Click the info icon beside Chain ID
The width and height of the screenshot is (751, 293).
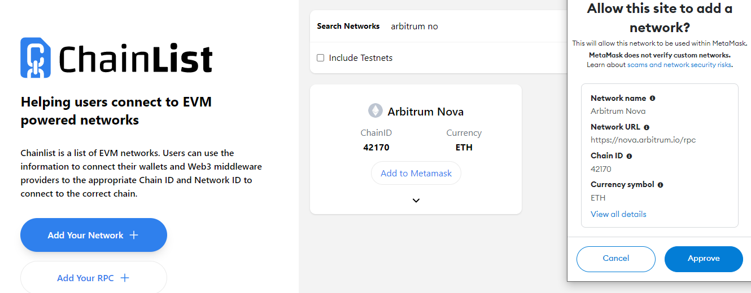coord(629,156)
